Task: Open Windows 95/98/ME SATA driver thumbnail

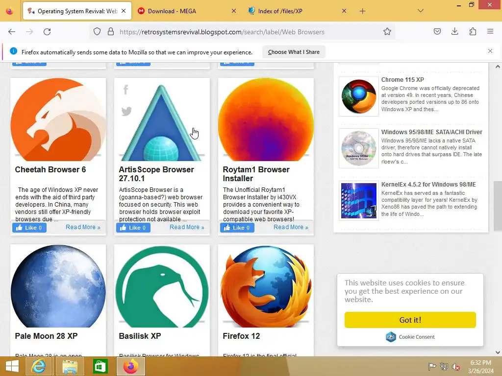Action: click(x=358, y=148)
